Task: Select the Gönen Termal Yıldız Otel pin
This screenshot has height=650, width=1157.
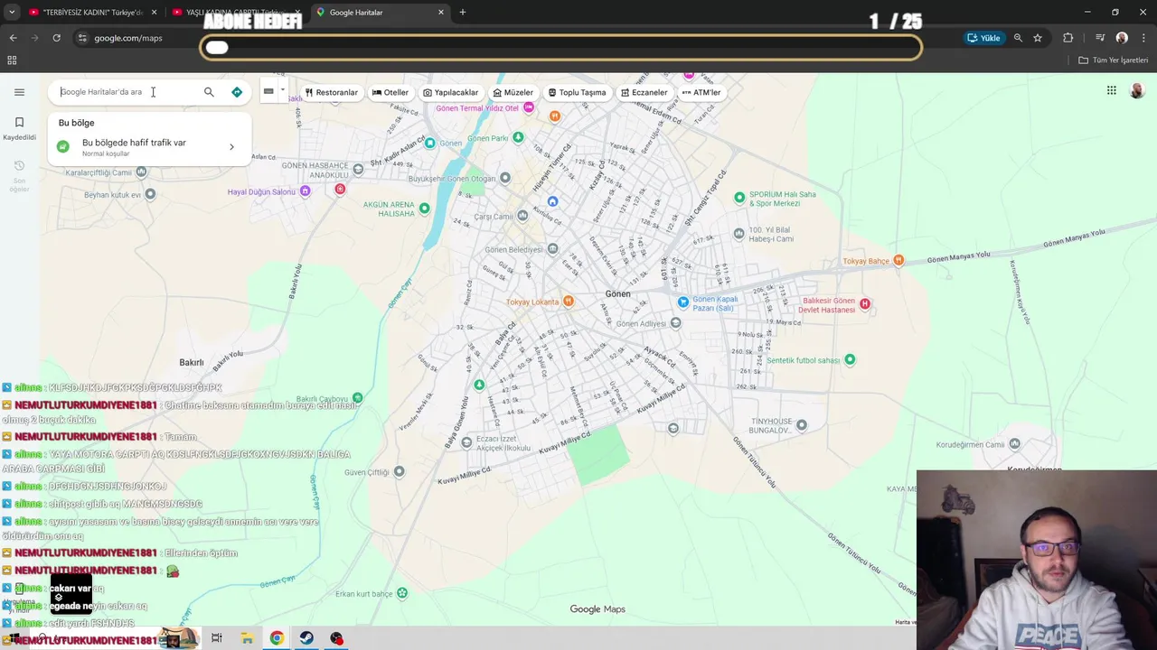Action: 529,107
